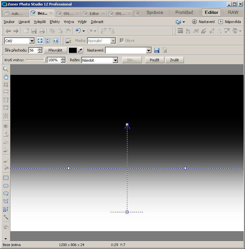The width and height of the screenshot is (245, 249).
Task: Click the black gradient color swatch
Action: click(x=72, y=50)
